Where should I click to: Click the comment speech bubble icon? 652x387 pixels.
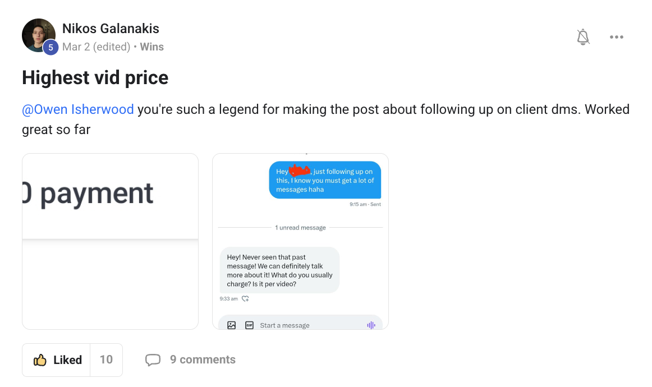[153, 360]
